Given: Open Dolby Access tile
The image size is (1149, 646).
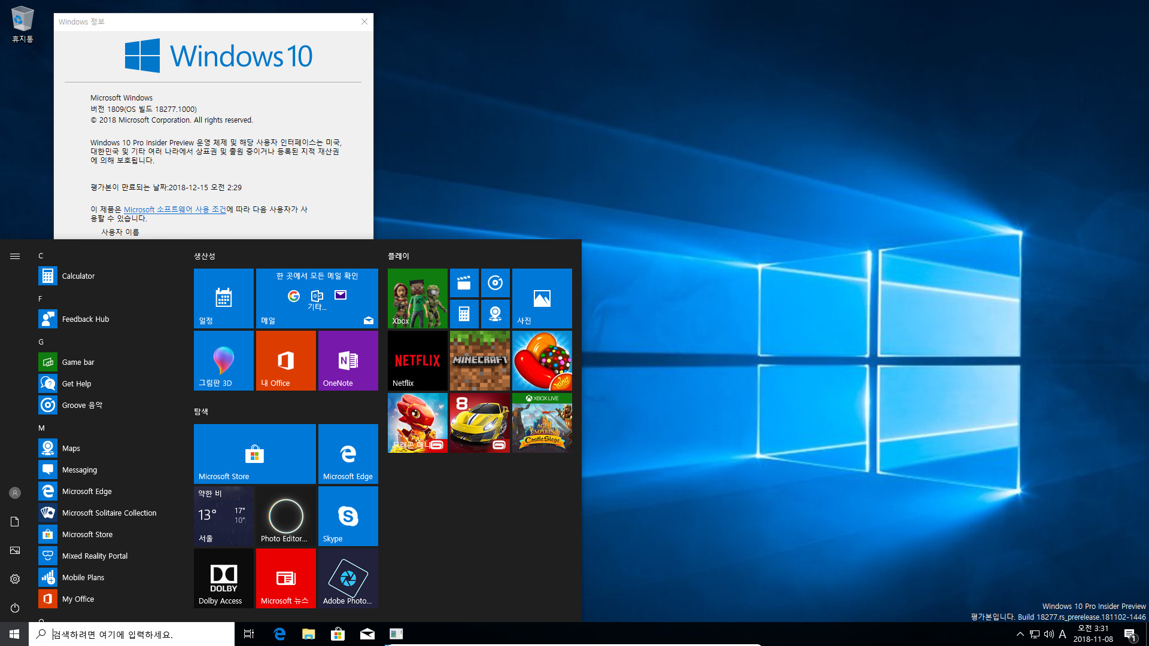Looking at the screenshot, I should point(223,578).
